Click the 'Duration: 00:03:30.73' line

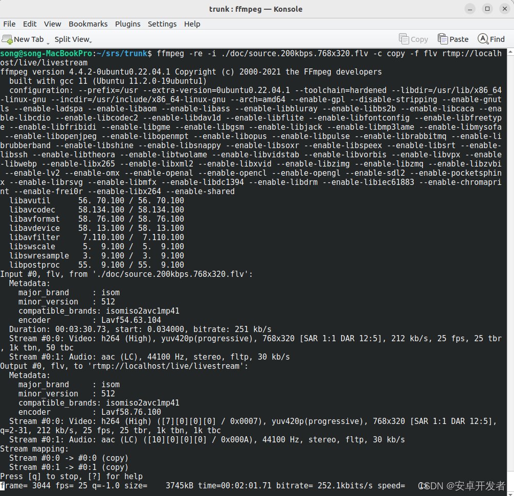click(x=140, y=329)
